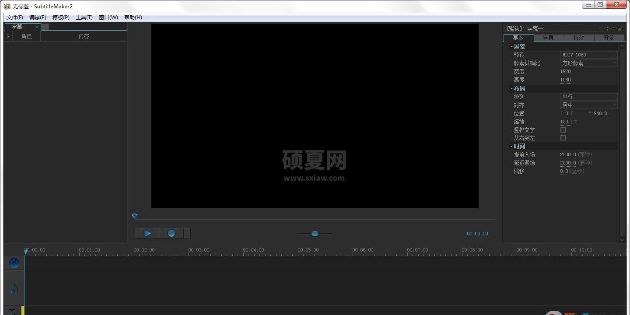The height and width of the screenshot is (315, 630).
Task: Edit the position X value 0.0
Action: point(569,113)
